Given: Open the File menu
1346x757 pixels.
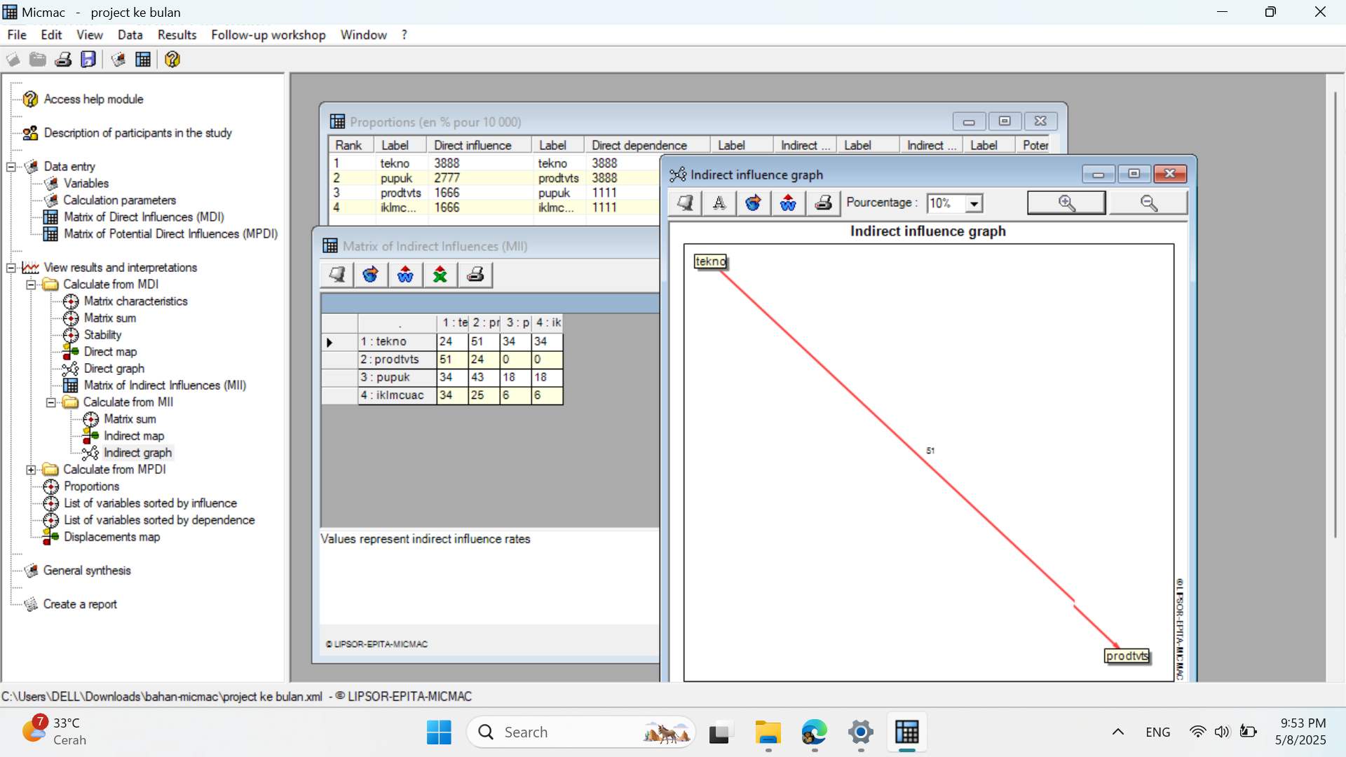Looking at the screenshot, I should 17,35.
